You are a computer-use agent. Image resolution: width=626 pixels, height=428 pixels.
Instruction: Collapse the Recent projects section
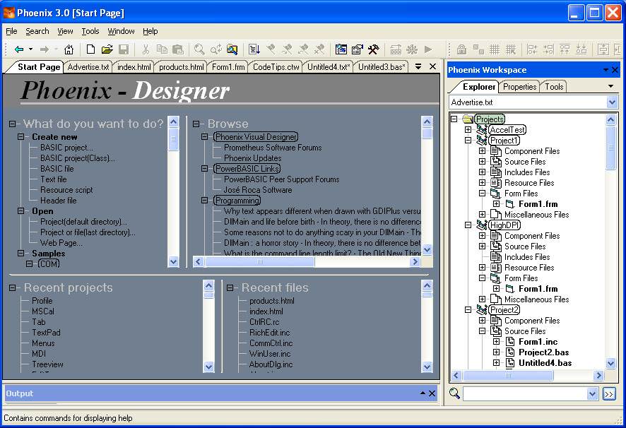pos(13,287)
